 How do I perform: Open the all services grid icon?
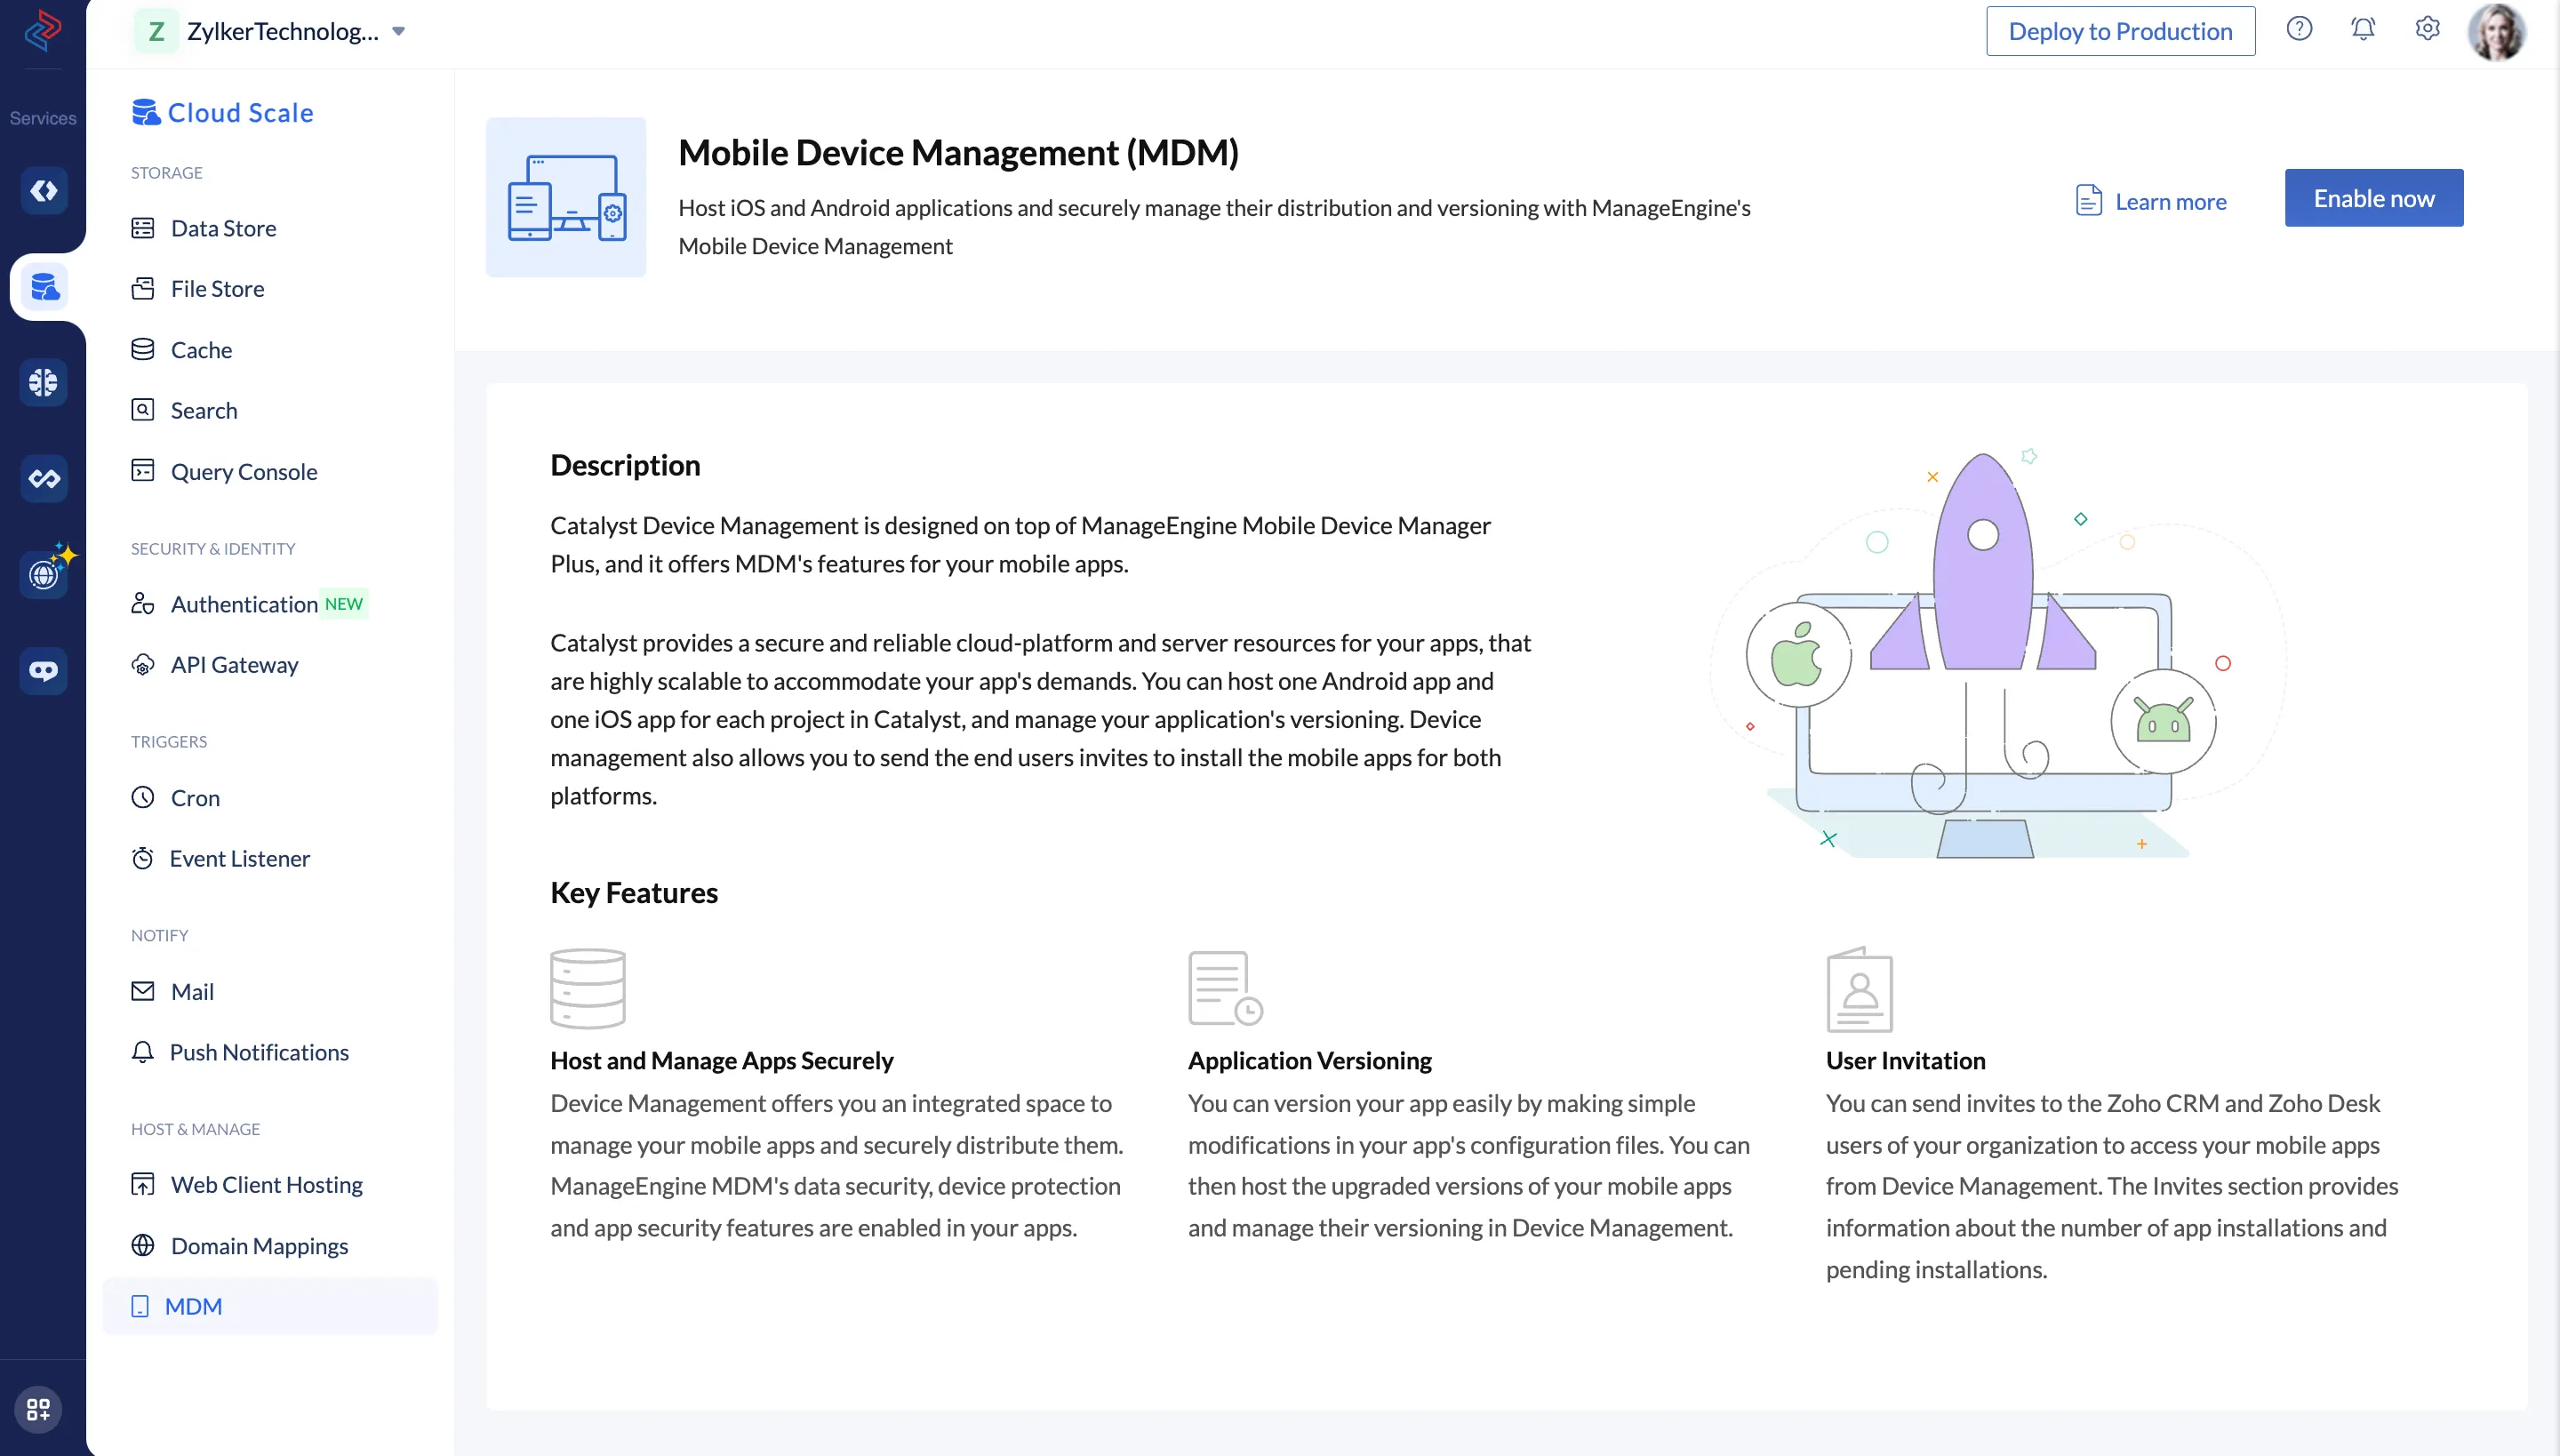click(39, 1409)
